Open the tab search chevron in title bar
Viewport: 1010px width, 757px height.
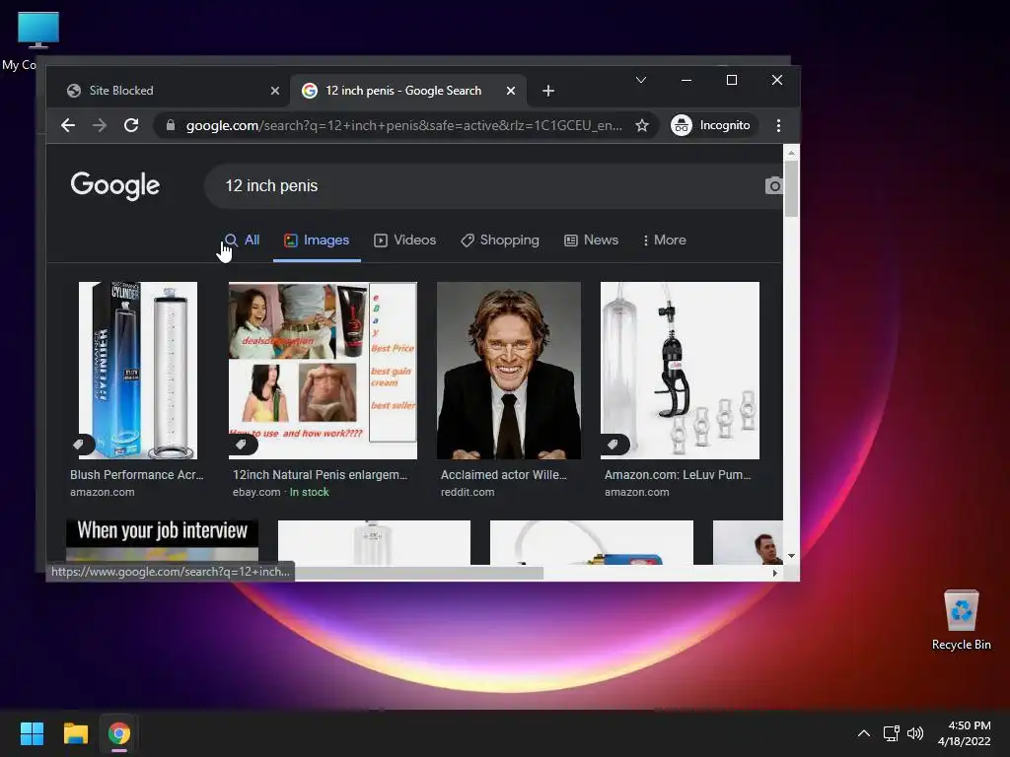641,80
